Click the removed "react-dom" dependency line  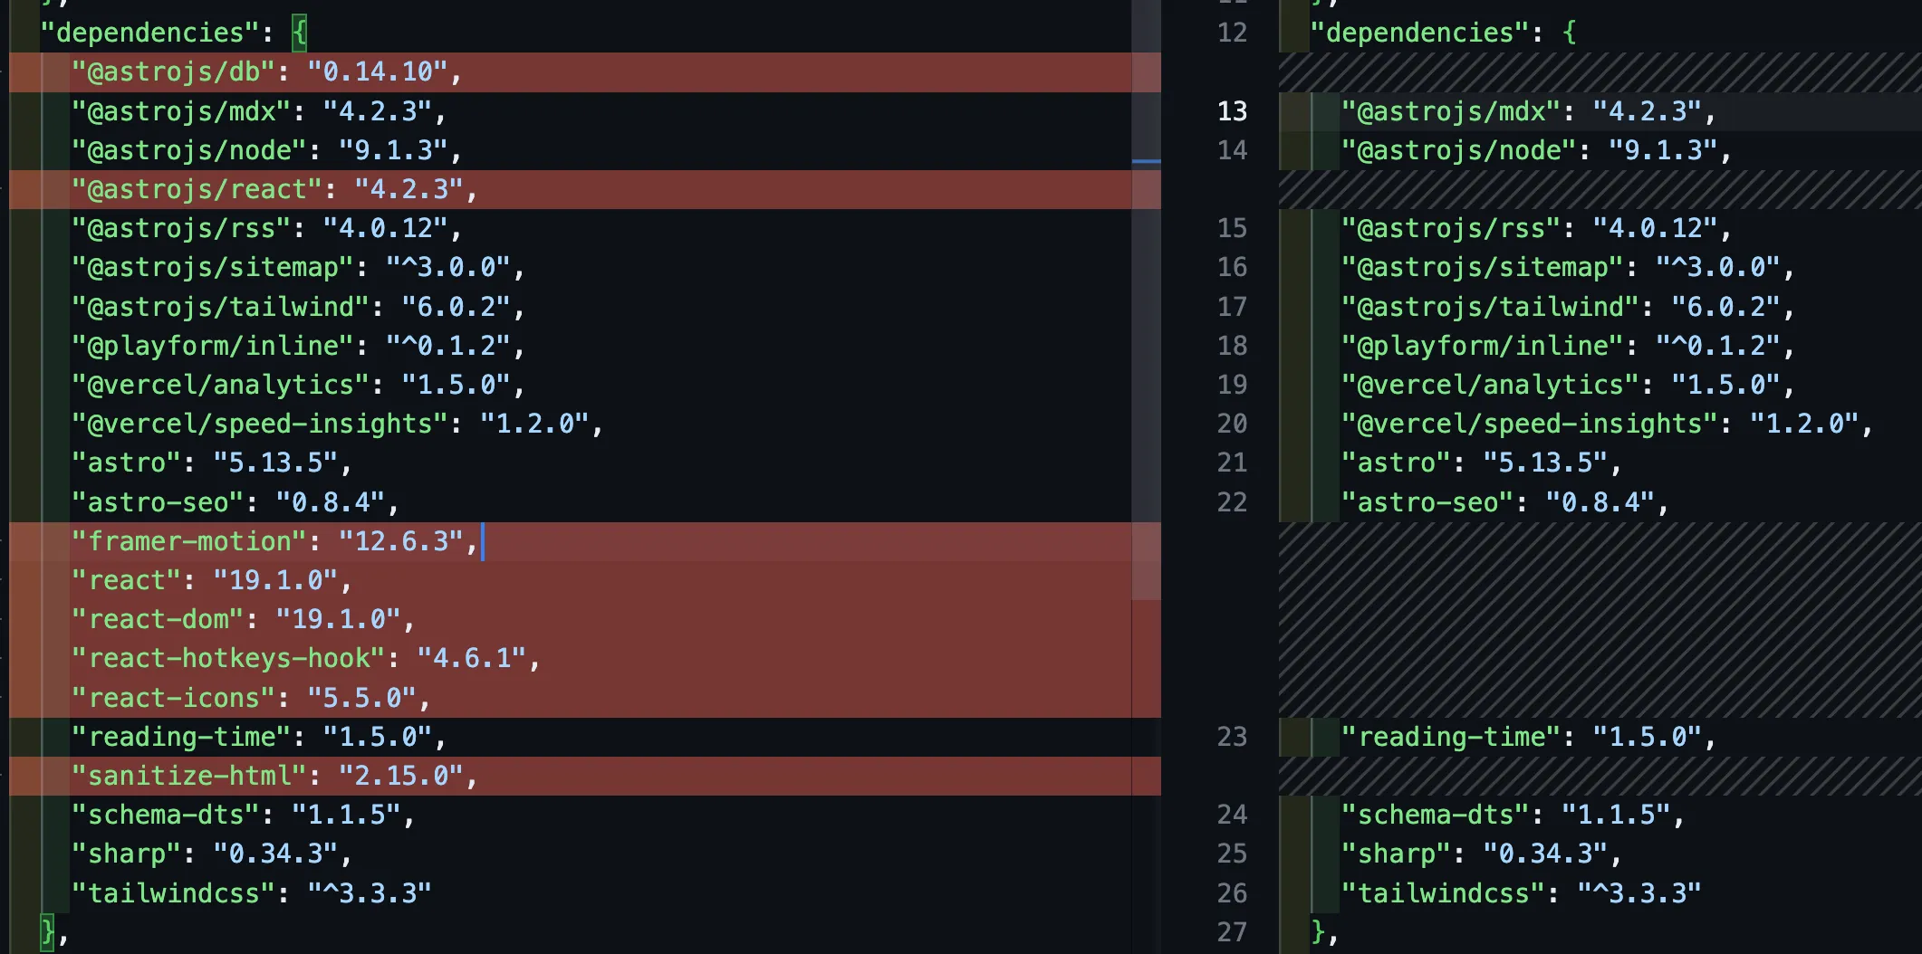242,620
